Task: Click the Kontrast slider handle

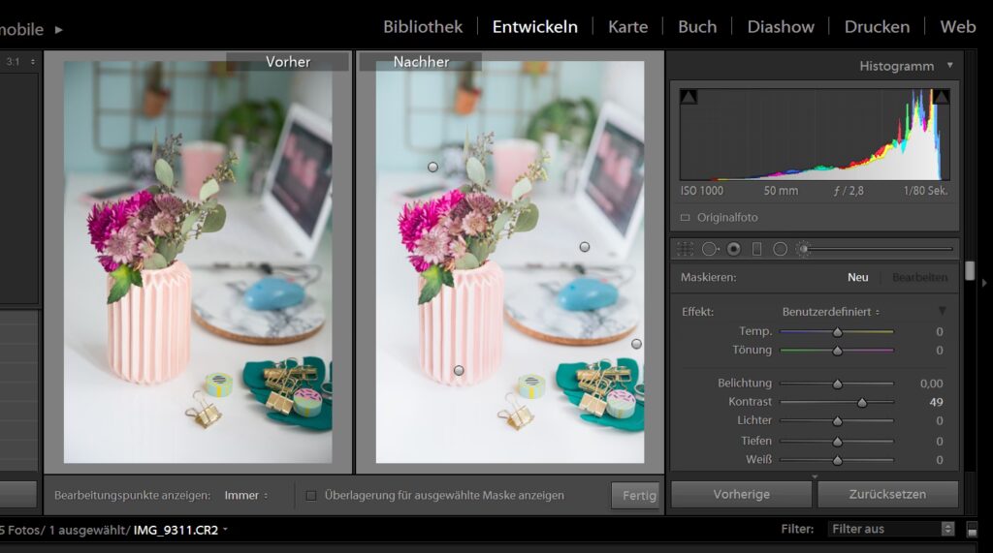Action: point(862,402)
